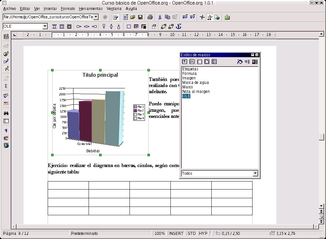The image size is (326, 239).
Task: Align the object to the bottom
Action: (x=119, y=27)
